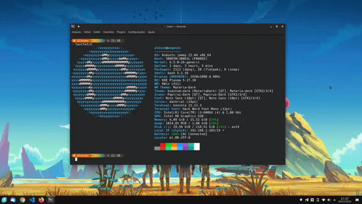The image size is (362, 204).
Task: Click the 'Local IP (wlp2s0)' line
Action: 189,130
